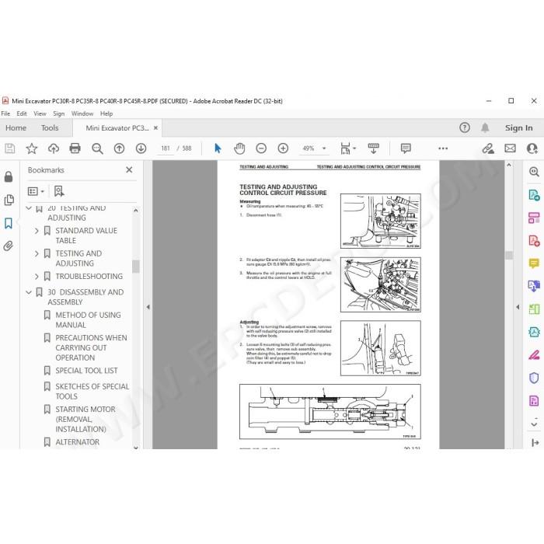Click the scrolling mode toolbar icon
544x544 pixels.
tap(373, 148)
